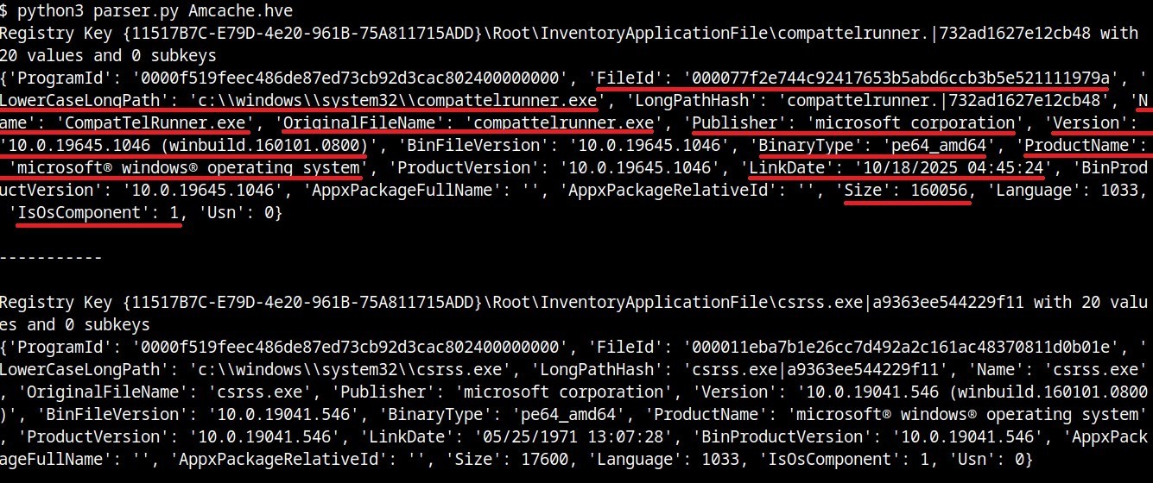
Task: Click the FileId hash starting with 000077f2e744
Action: click(x=894, y=78)
